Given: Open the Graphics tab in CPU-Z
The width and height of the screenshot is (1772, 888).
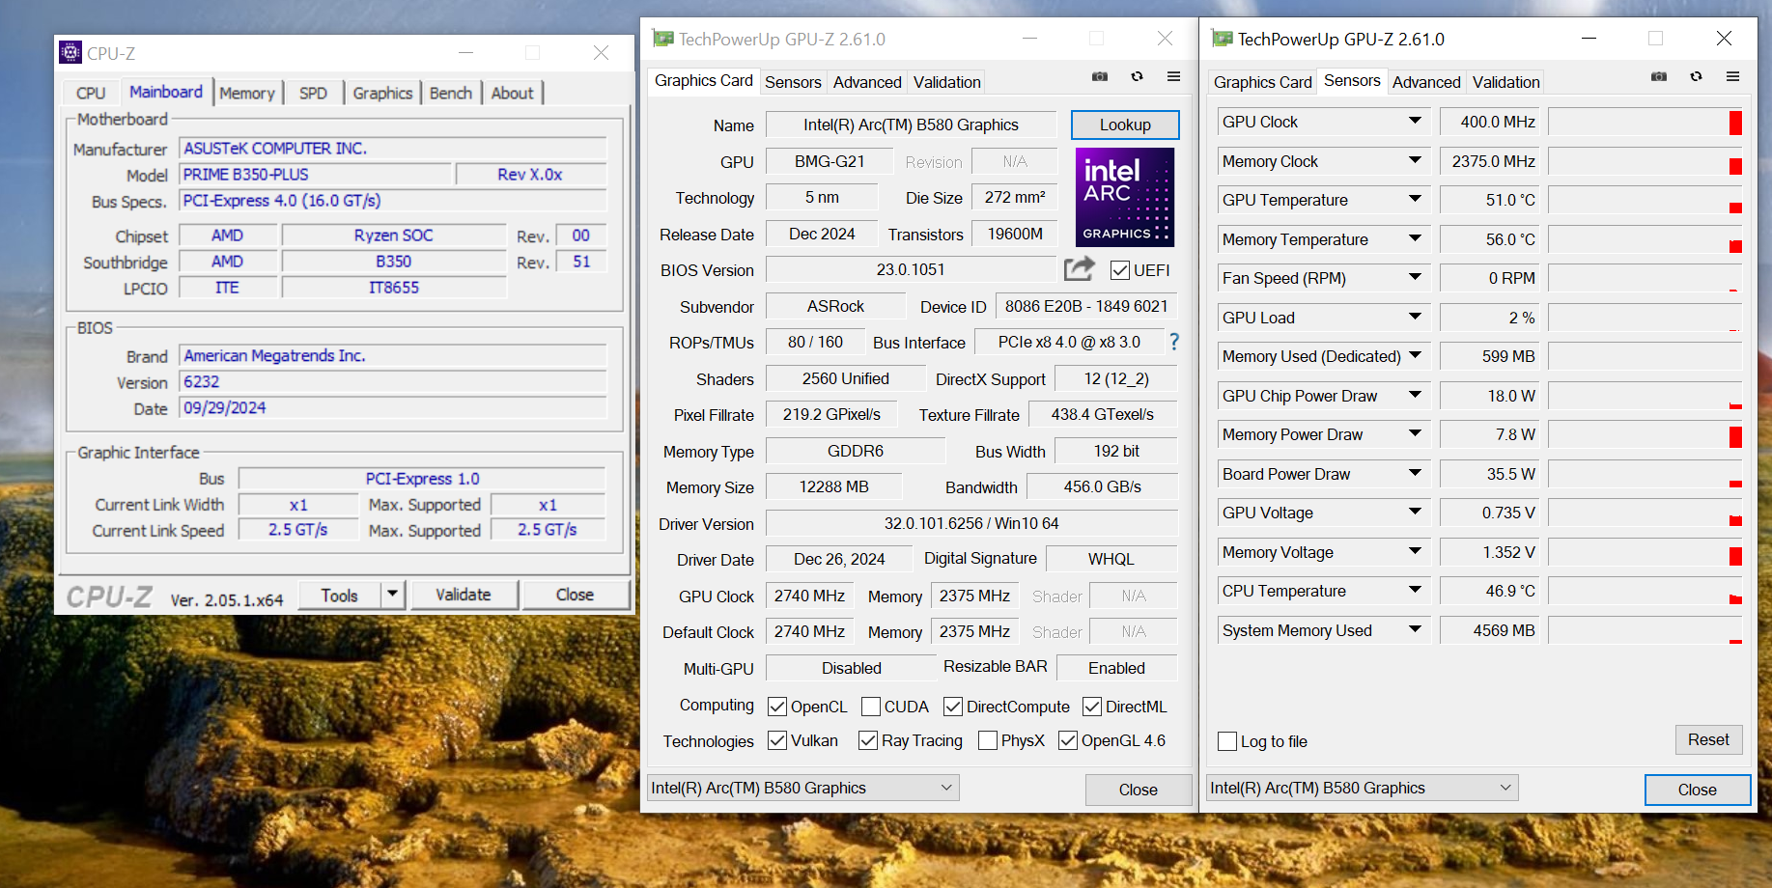Looking at the screenshot, I should tap(382, 93).
